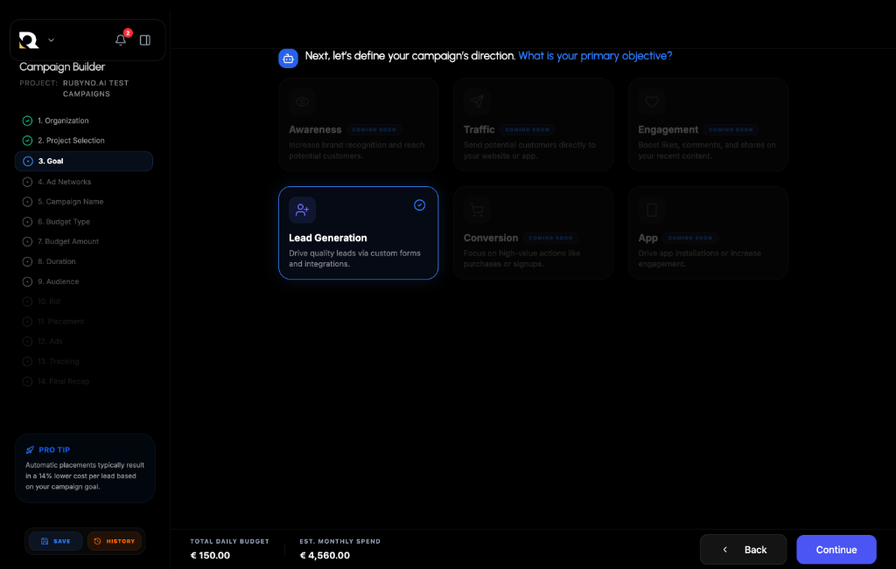Click the 'What is your primary objective?' text
The image size is (896, 569).
[x=595, y=56]
